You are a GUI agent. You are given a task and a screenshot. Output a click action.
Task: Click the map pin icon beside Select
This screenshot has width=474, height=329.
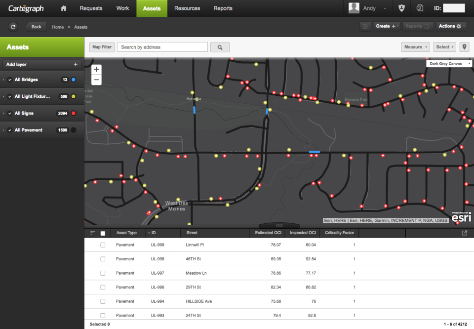(x=464, y=46)
